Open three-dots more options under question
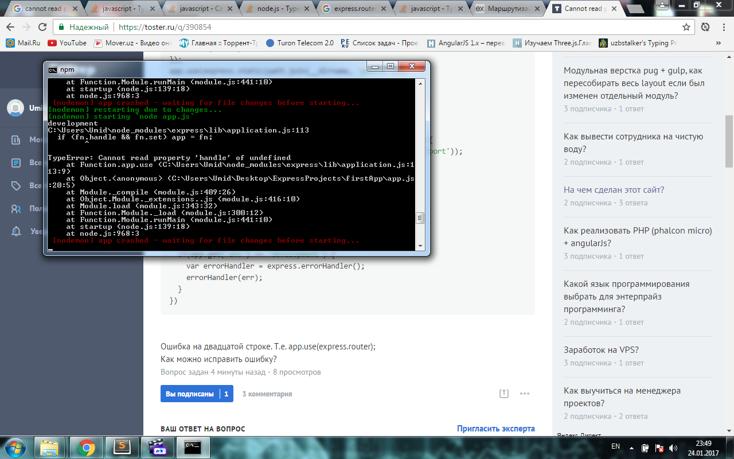This screenshot has width=734, height=459. coord(524,394)
